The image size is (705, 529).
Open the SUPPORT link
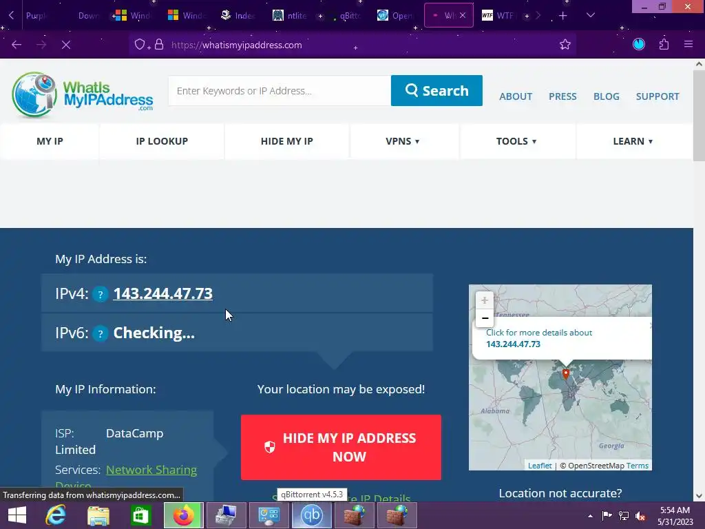657,96
